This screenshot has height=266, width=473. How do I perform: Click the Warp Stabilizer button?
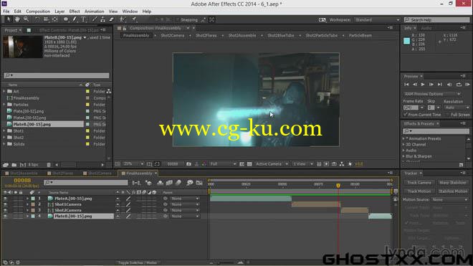[x=452, y=183]
